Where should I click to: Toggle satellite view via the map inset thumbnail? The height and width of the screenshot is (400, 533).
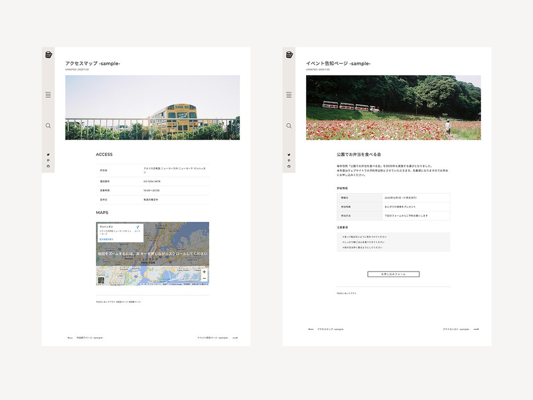tap(100, 280)
